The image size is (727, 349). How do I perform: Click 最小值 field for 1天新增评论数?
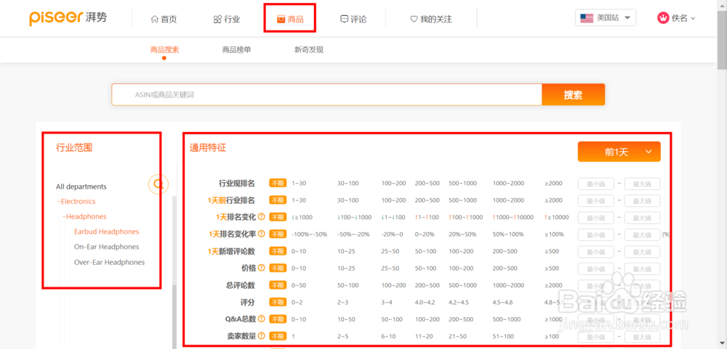tap(596, 252)
